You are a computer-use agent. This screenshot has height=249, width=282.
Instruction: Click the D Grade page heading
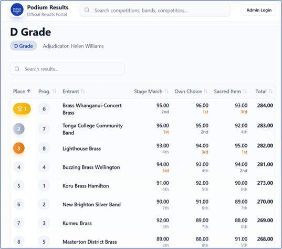pyautogui.click(x=30, y=32)
